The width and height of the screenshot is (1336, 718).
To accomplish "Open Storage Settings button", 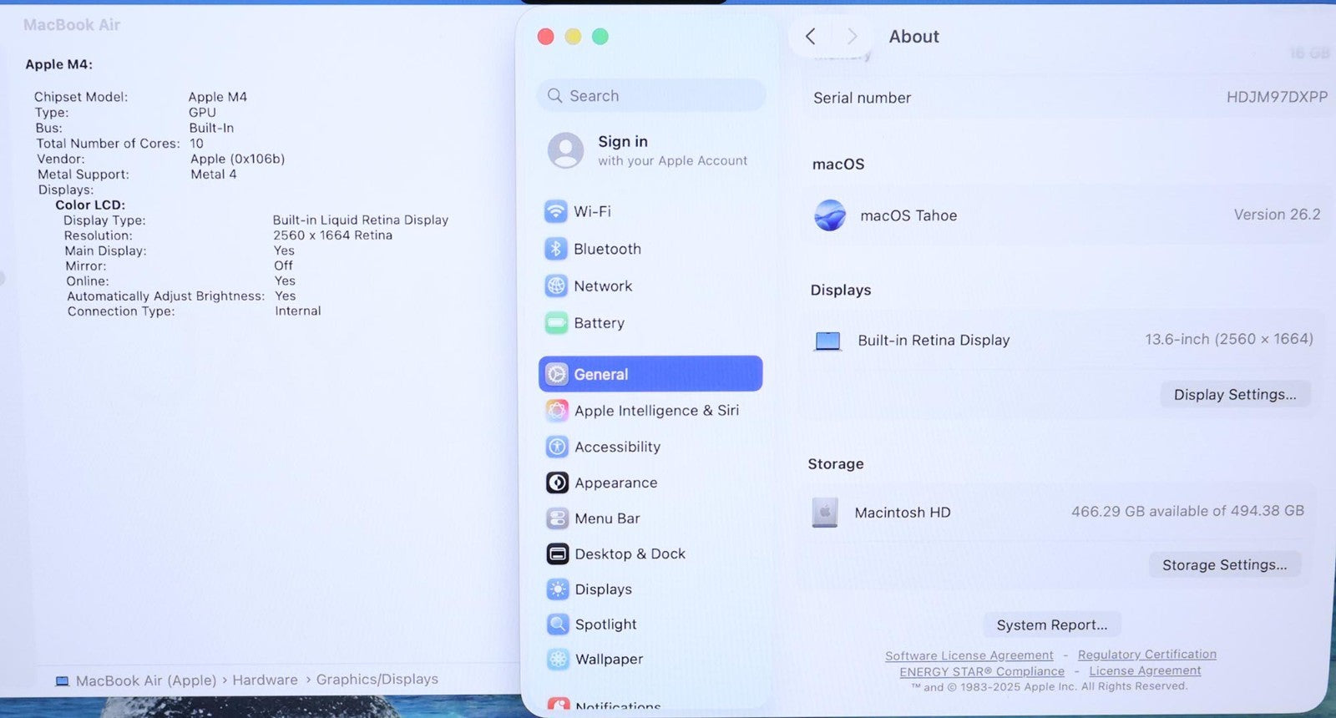I will (x=1224, y=564).
